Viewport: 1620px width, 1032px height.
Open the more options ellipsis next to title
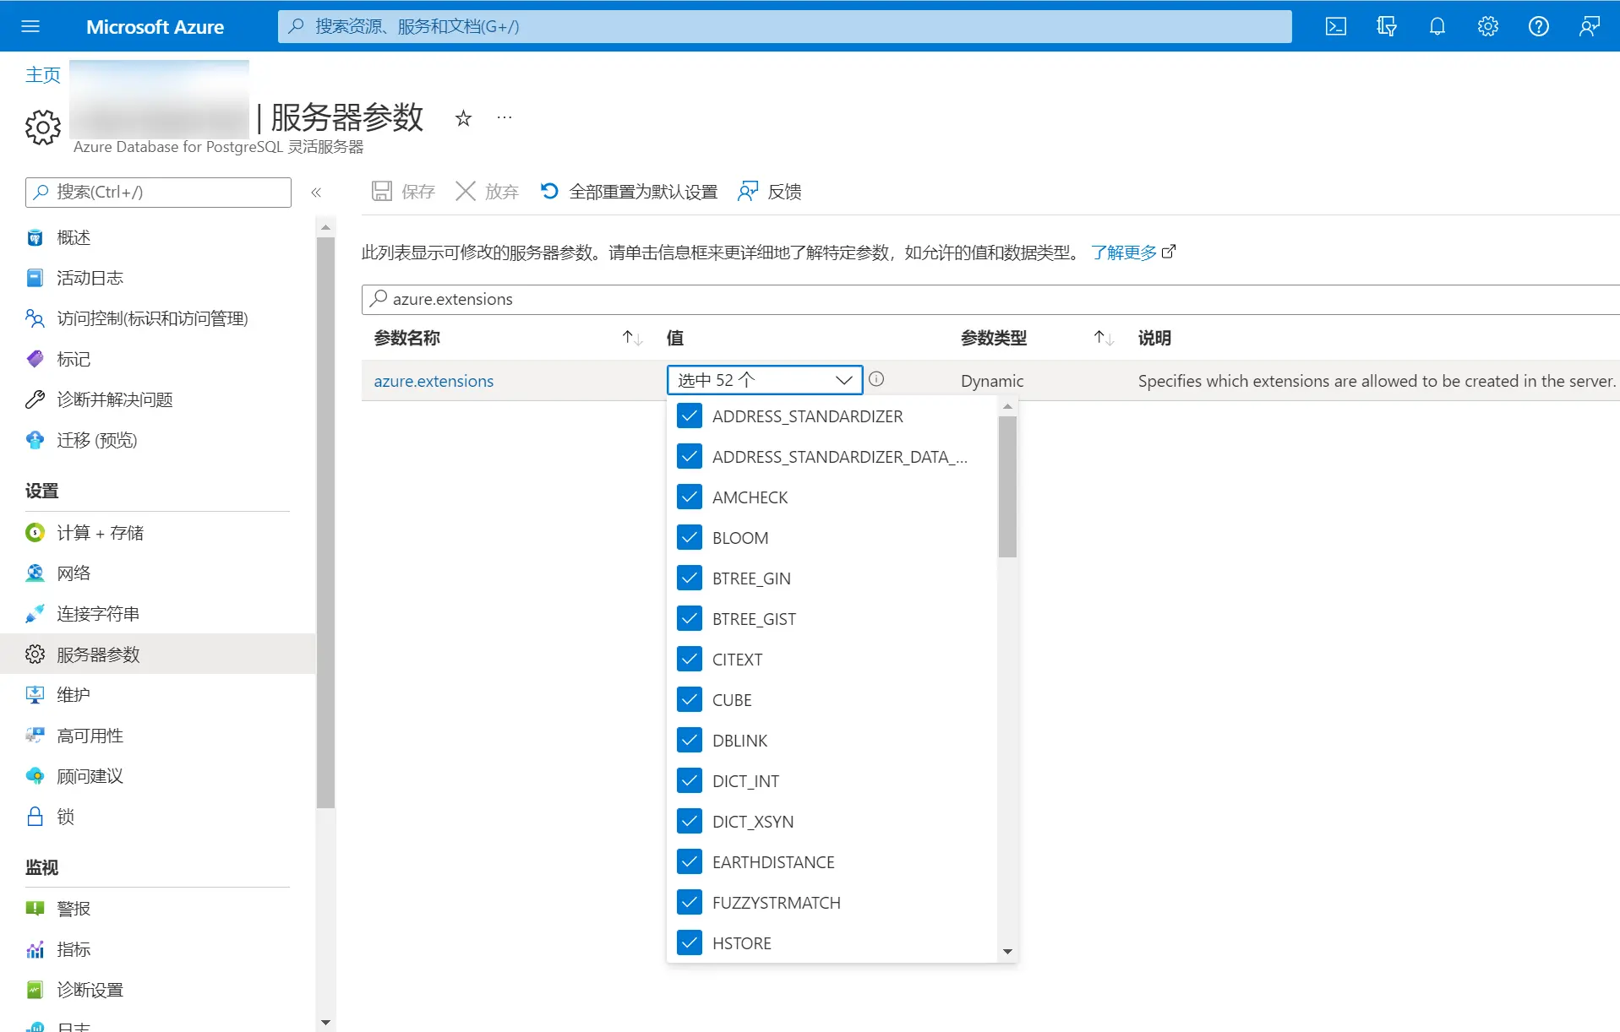(x=505, y=117)
